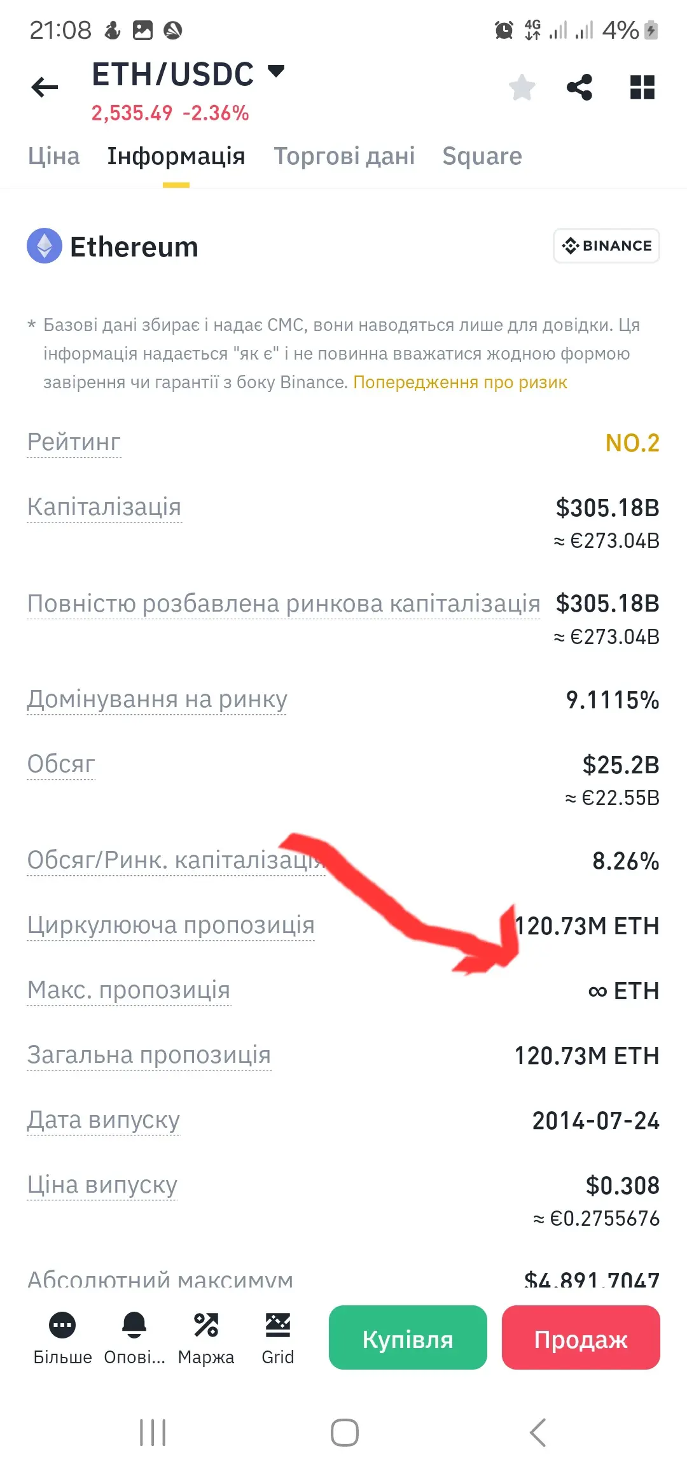Open the Square tab
This screenshot has height=1474, width=687.
click(482, 157)
